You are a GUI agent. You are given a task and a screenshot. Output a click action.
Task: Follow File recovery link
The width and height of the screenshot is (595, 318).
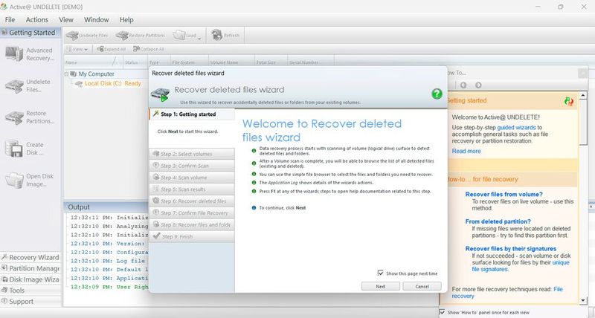(x=507, y=293)
